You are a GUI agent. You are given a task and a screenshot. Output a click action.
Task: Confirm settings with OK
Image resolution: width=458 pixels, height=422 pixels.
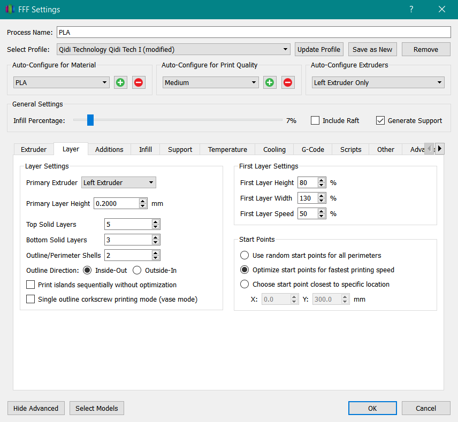(372, 408)
